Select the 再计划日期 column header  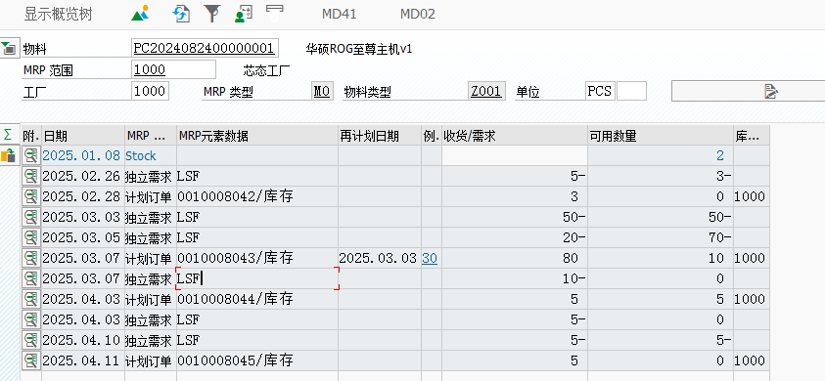coord(380,136)
